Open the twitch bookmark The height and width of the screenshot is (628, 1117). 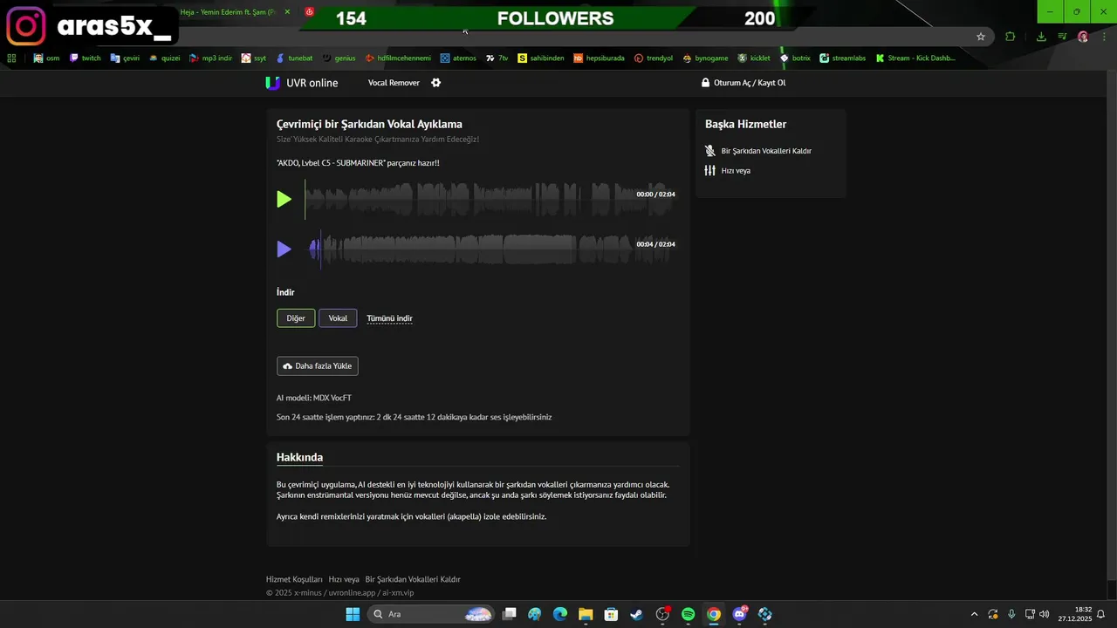86,58
